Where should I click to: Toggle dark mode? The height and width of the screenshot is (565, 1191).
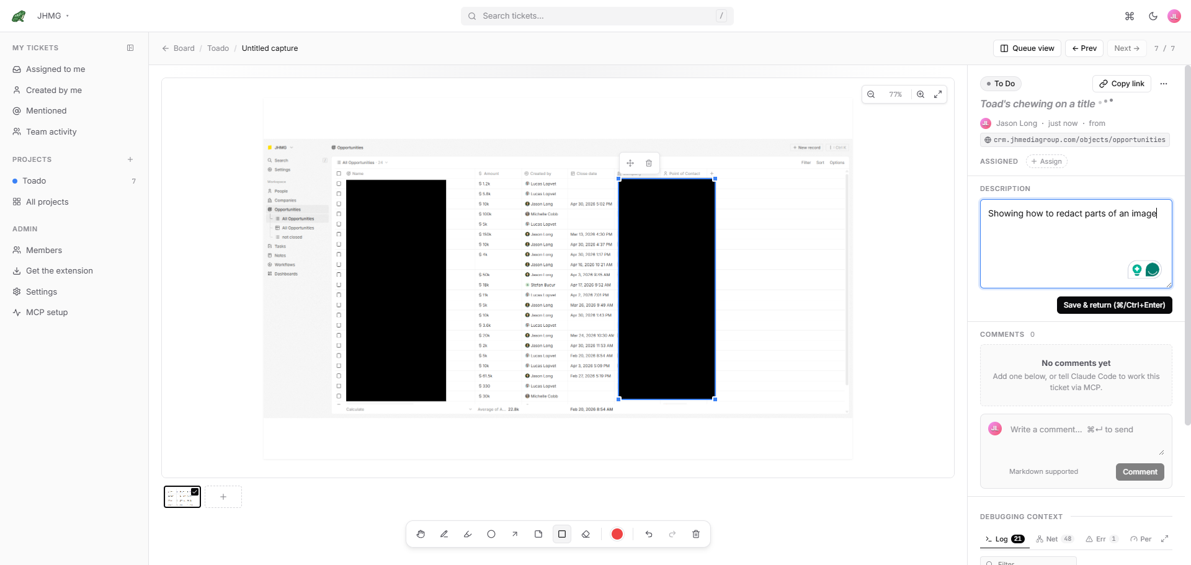(x=1153, y=16)
